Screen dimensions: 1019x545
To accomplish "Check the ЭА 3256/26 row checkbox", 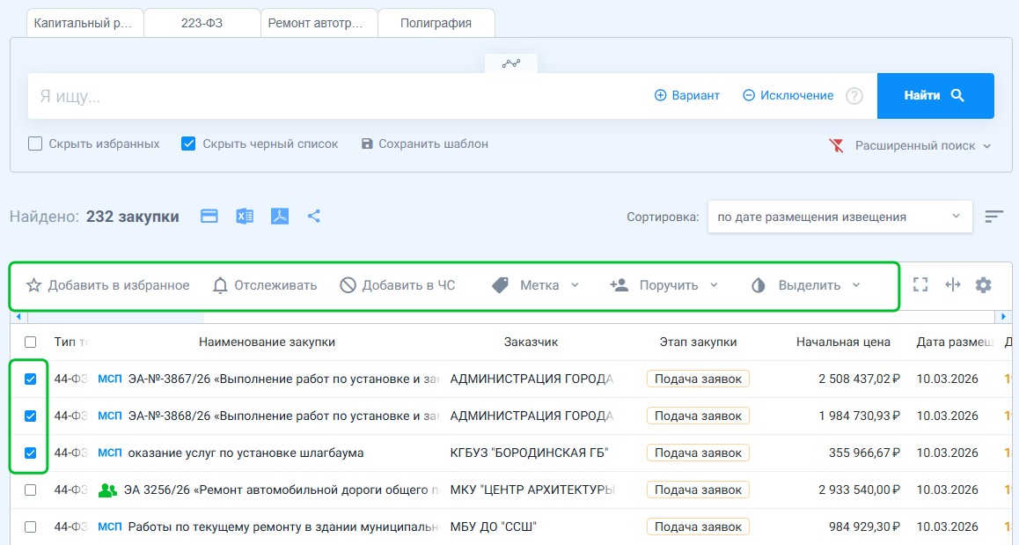I will coord(31,490).
